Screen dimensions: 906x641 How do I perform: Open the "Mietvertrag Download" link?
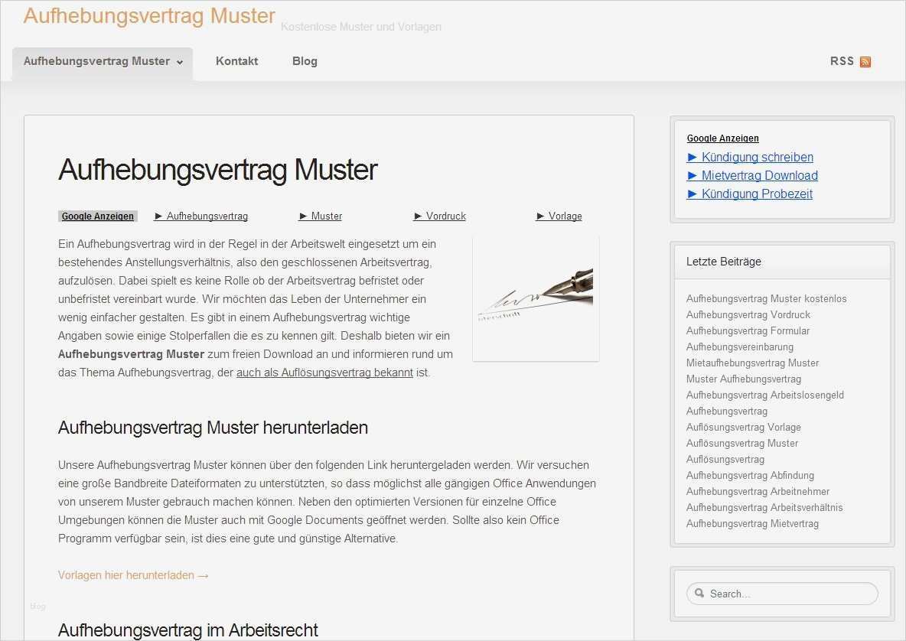pyautogui.click(x=759, y=175)
